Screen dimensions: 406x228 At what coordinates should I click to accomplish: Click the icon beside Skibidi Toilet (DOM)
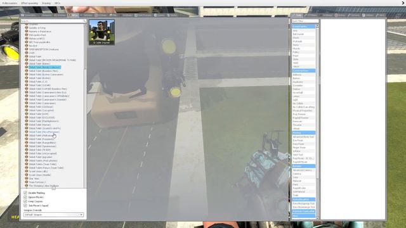click(27, 114)
